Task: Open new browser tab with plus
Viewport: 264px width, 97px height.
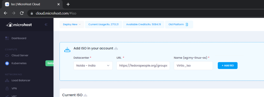Action: click(68, 4)
